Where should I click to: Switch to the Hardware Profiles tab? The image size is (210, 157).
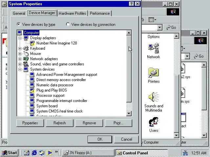73,13
